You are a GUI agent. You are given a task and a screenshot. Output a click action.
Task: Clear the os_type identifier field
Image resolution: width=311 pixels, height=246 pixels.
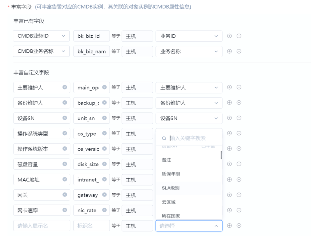pos(104,133)
